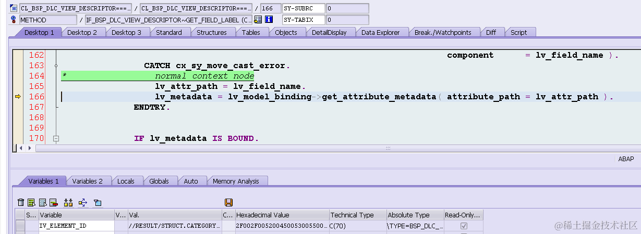Screen dimensions: 641x234
Task: Click the IV_ELEMENT_ID variable name cell
Action: coord(76,226)
